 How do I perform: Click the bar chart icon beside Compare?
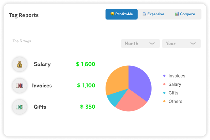click(x=177, y=14)
